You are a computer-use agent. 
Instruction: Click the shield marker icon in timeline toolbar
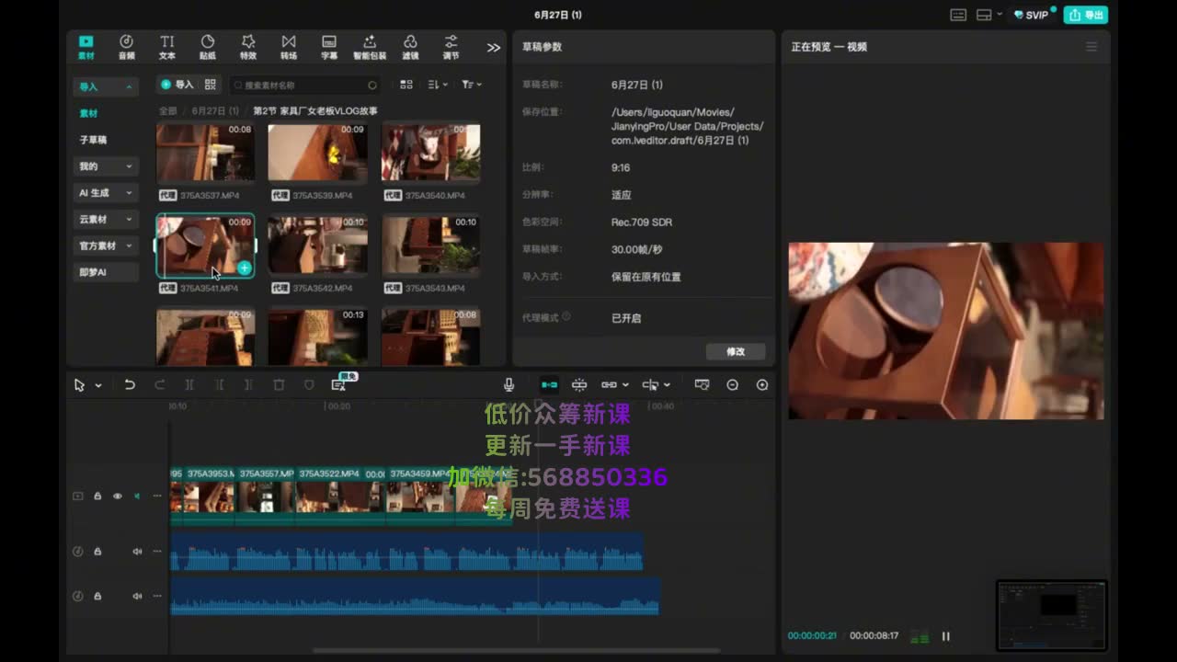309,385
